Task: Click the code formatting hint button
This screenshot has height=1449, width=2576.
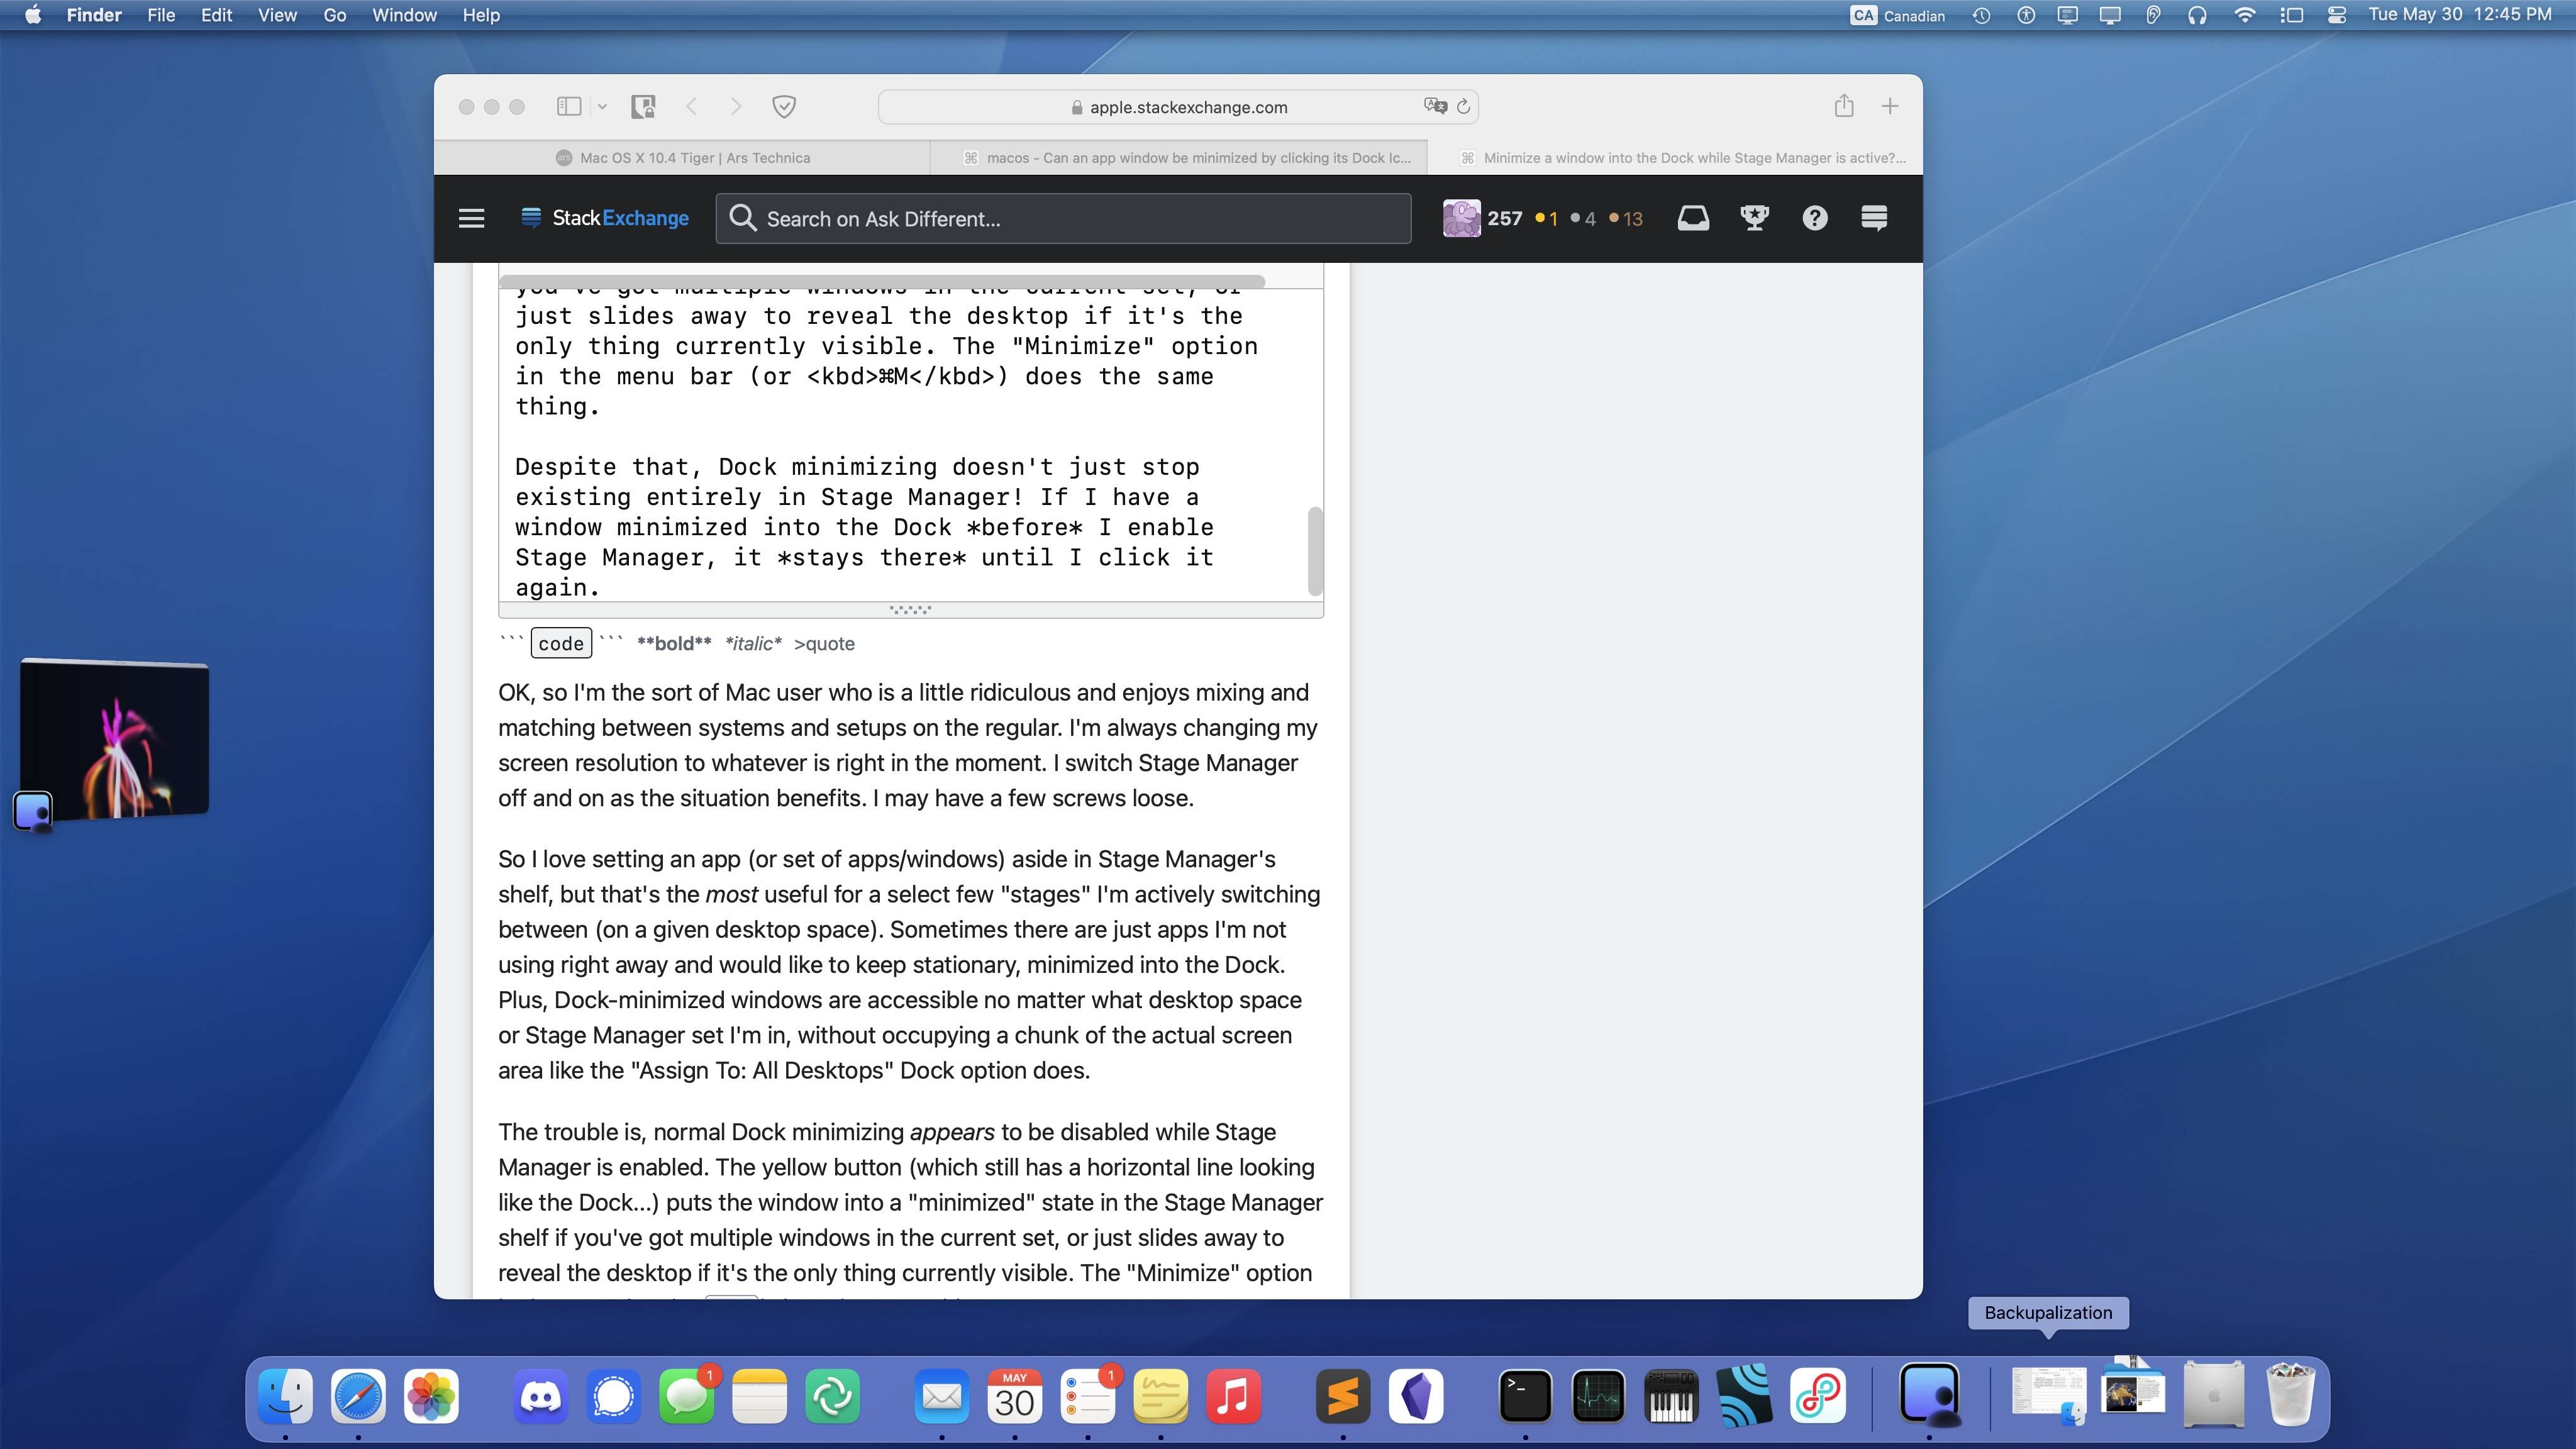Action: [x=561, y=643]
